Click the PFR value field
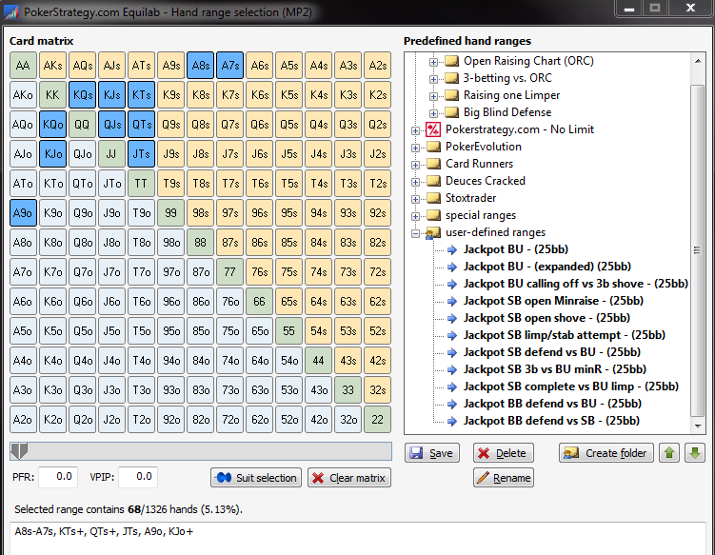This screenshot has height=555, width=715. [58, 477]
